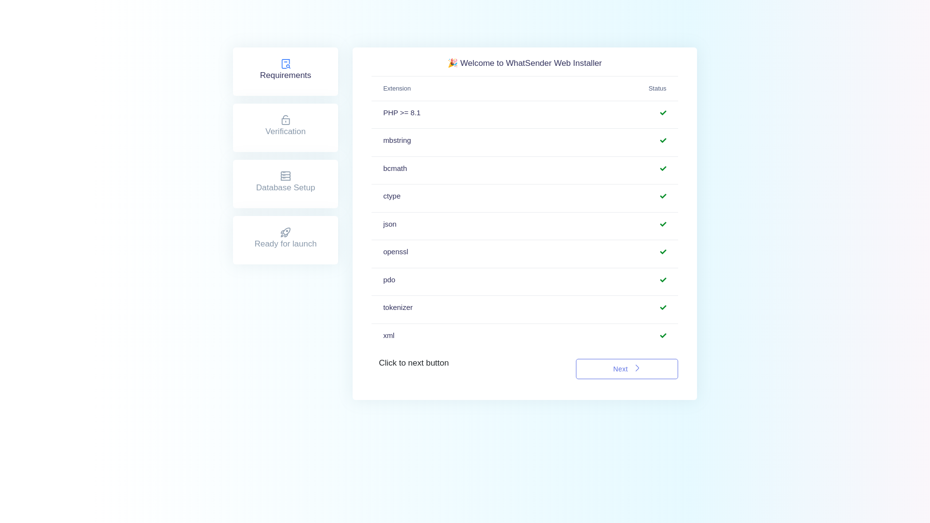Image resolution: width=930 pixels, height=523 pixels.
Task: Select the 'tokenizer' extension text
Action: click(x=398, y=308)
